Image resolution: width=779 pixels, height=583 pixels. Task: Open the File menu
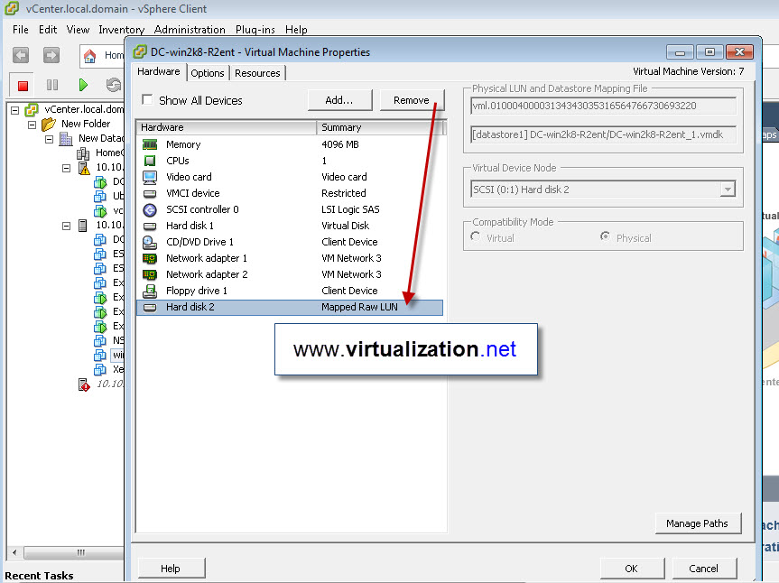click(x=21, y=30)
